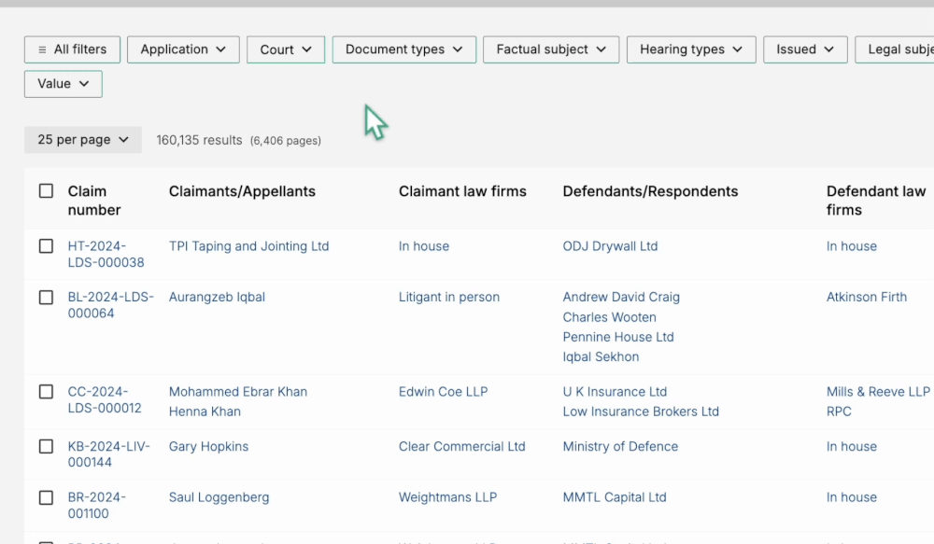
Task: View defendant MMTL Capital Ltd in BR-2024-001100 row
Action: 615,497
